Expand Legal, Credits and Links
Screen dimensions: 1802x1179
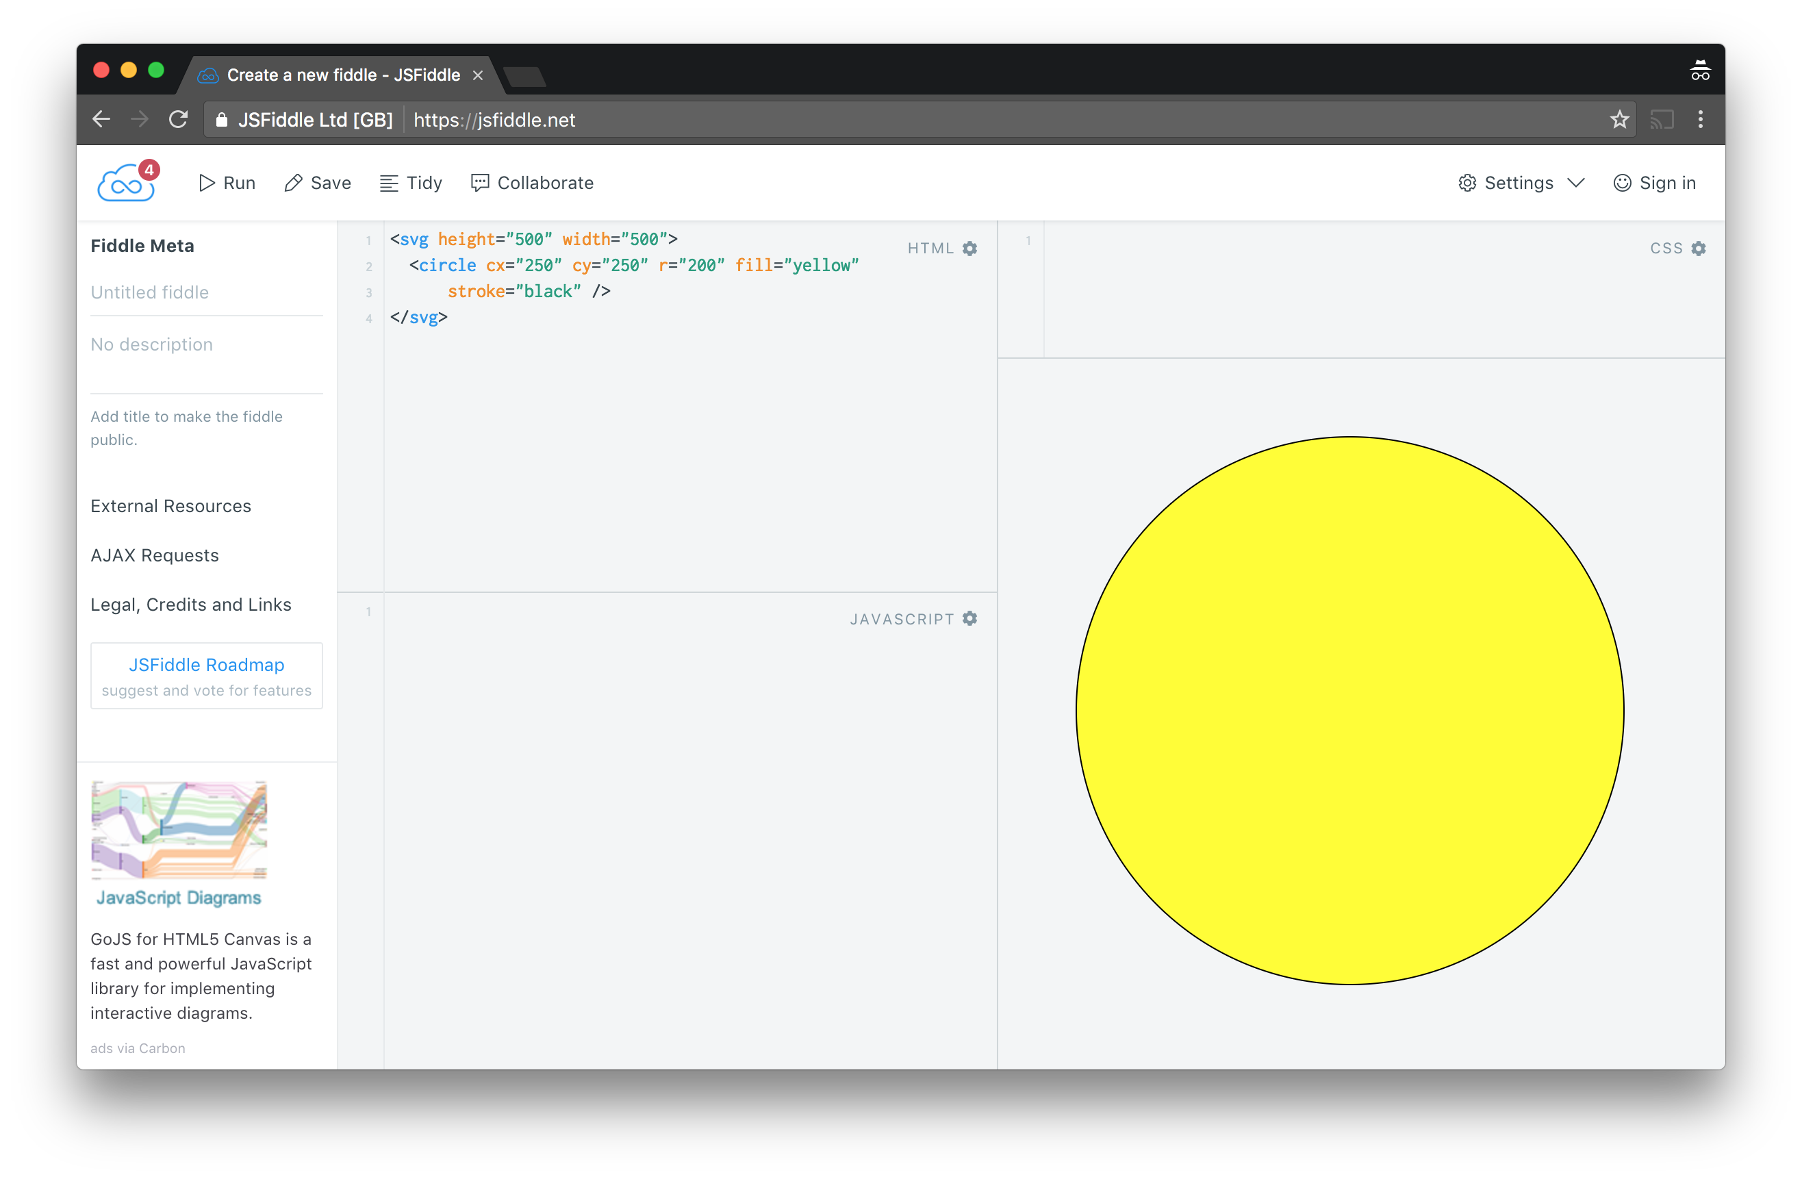coord(191,605)
